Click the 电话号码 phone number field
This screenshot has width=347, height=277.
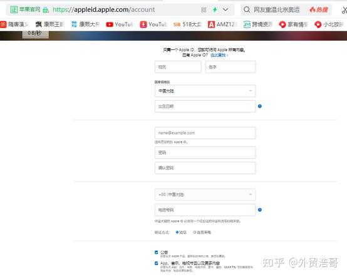pyautogui.click(x=205, y=210)
